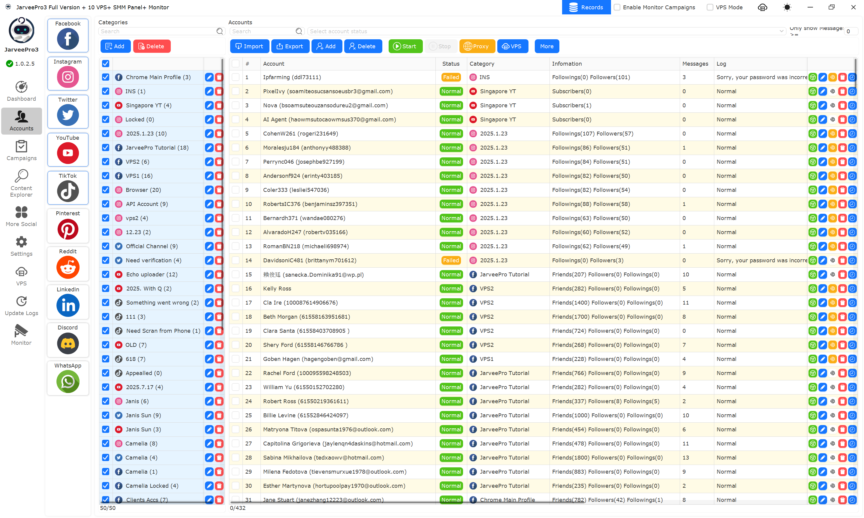Open the Discord platform tile
Image resolution: width=864 pixels, height=518 pixels.
[68, 343]
